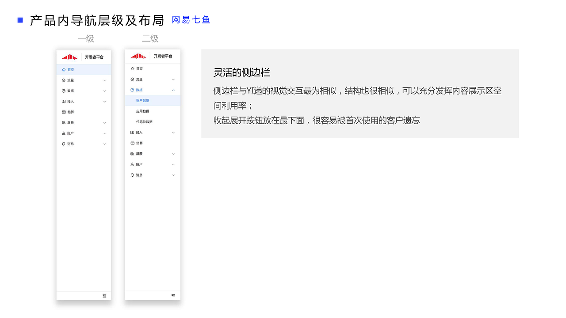The image size is (566, 318).
Task: Click the red arrows logo in first sidebar
Action: pos(69,57)
